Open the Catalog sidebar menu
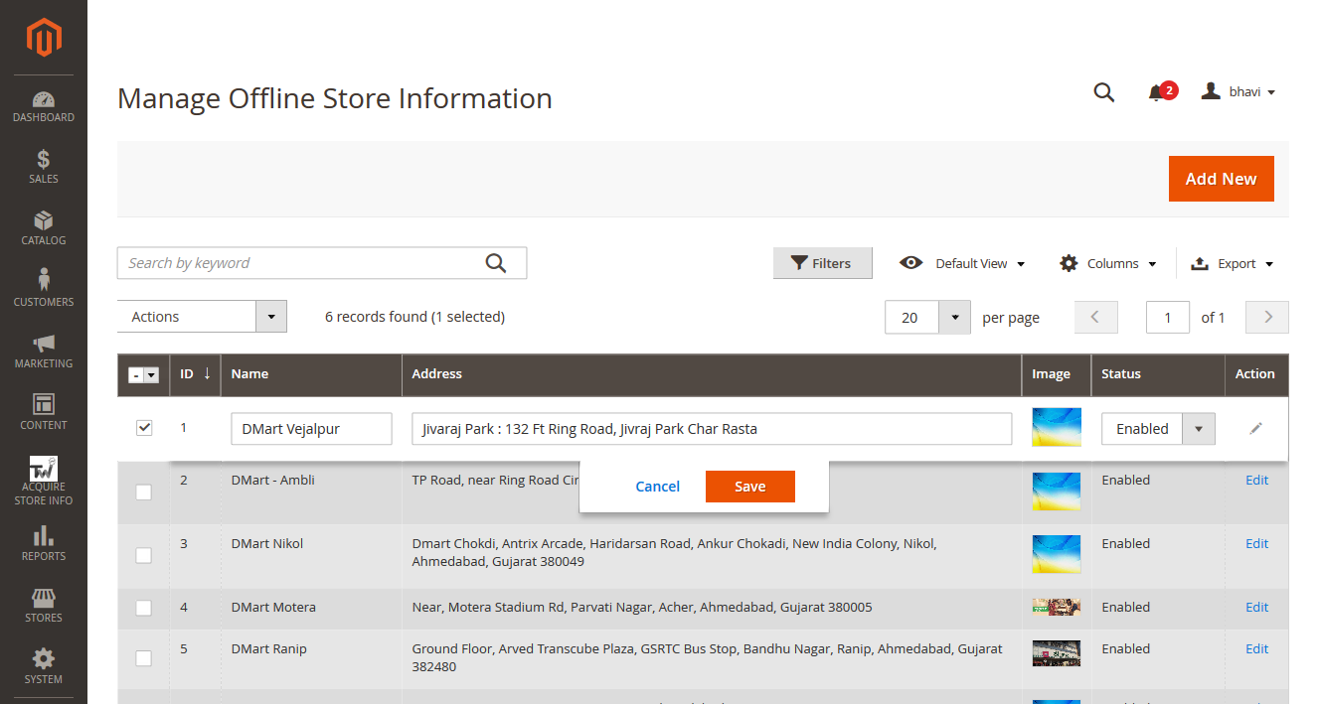Viewport: 1319px width, 704px height. point(44,229)
